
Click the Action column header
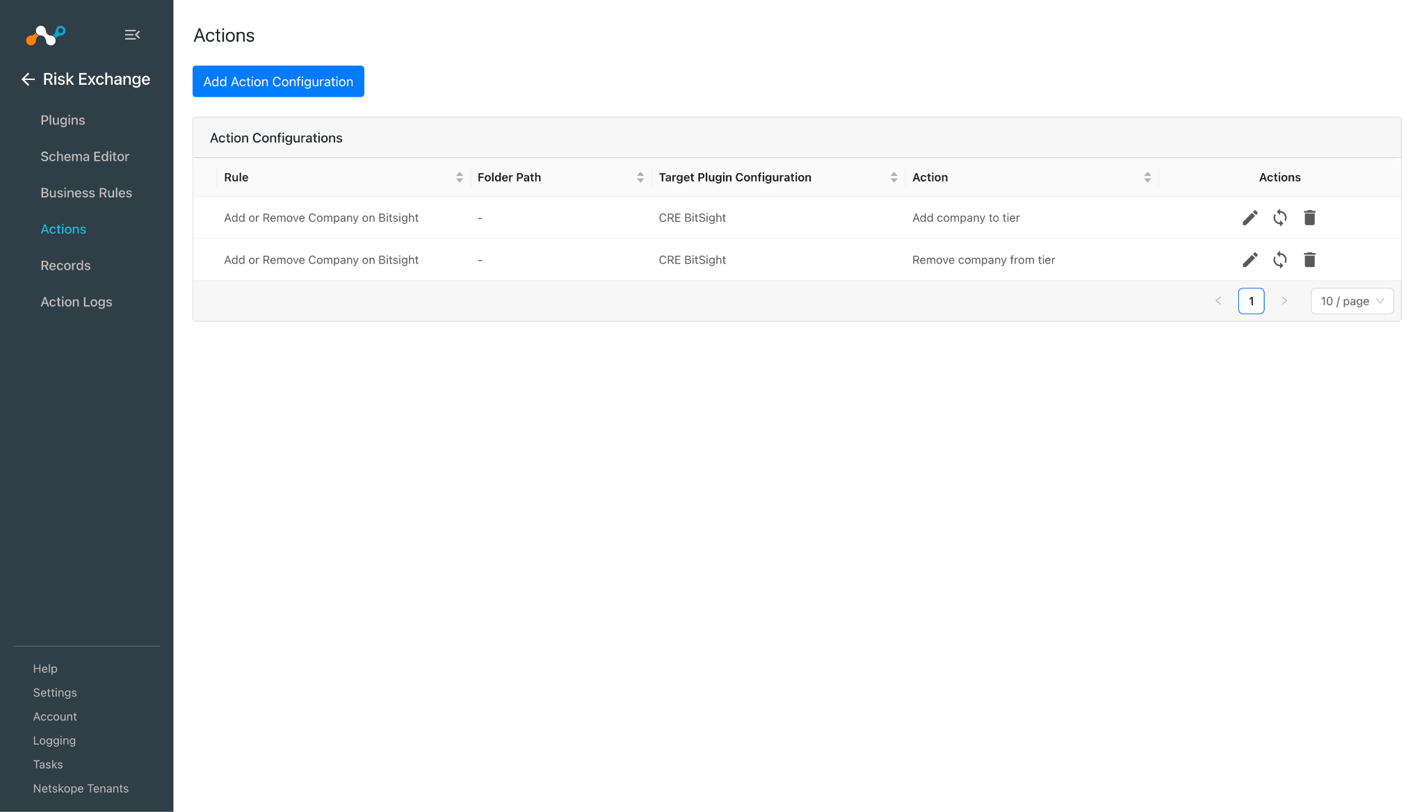[930, 177]
